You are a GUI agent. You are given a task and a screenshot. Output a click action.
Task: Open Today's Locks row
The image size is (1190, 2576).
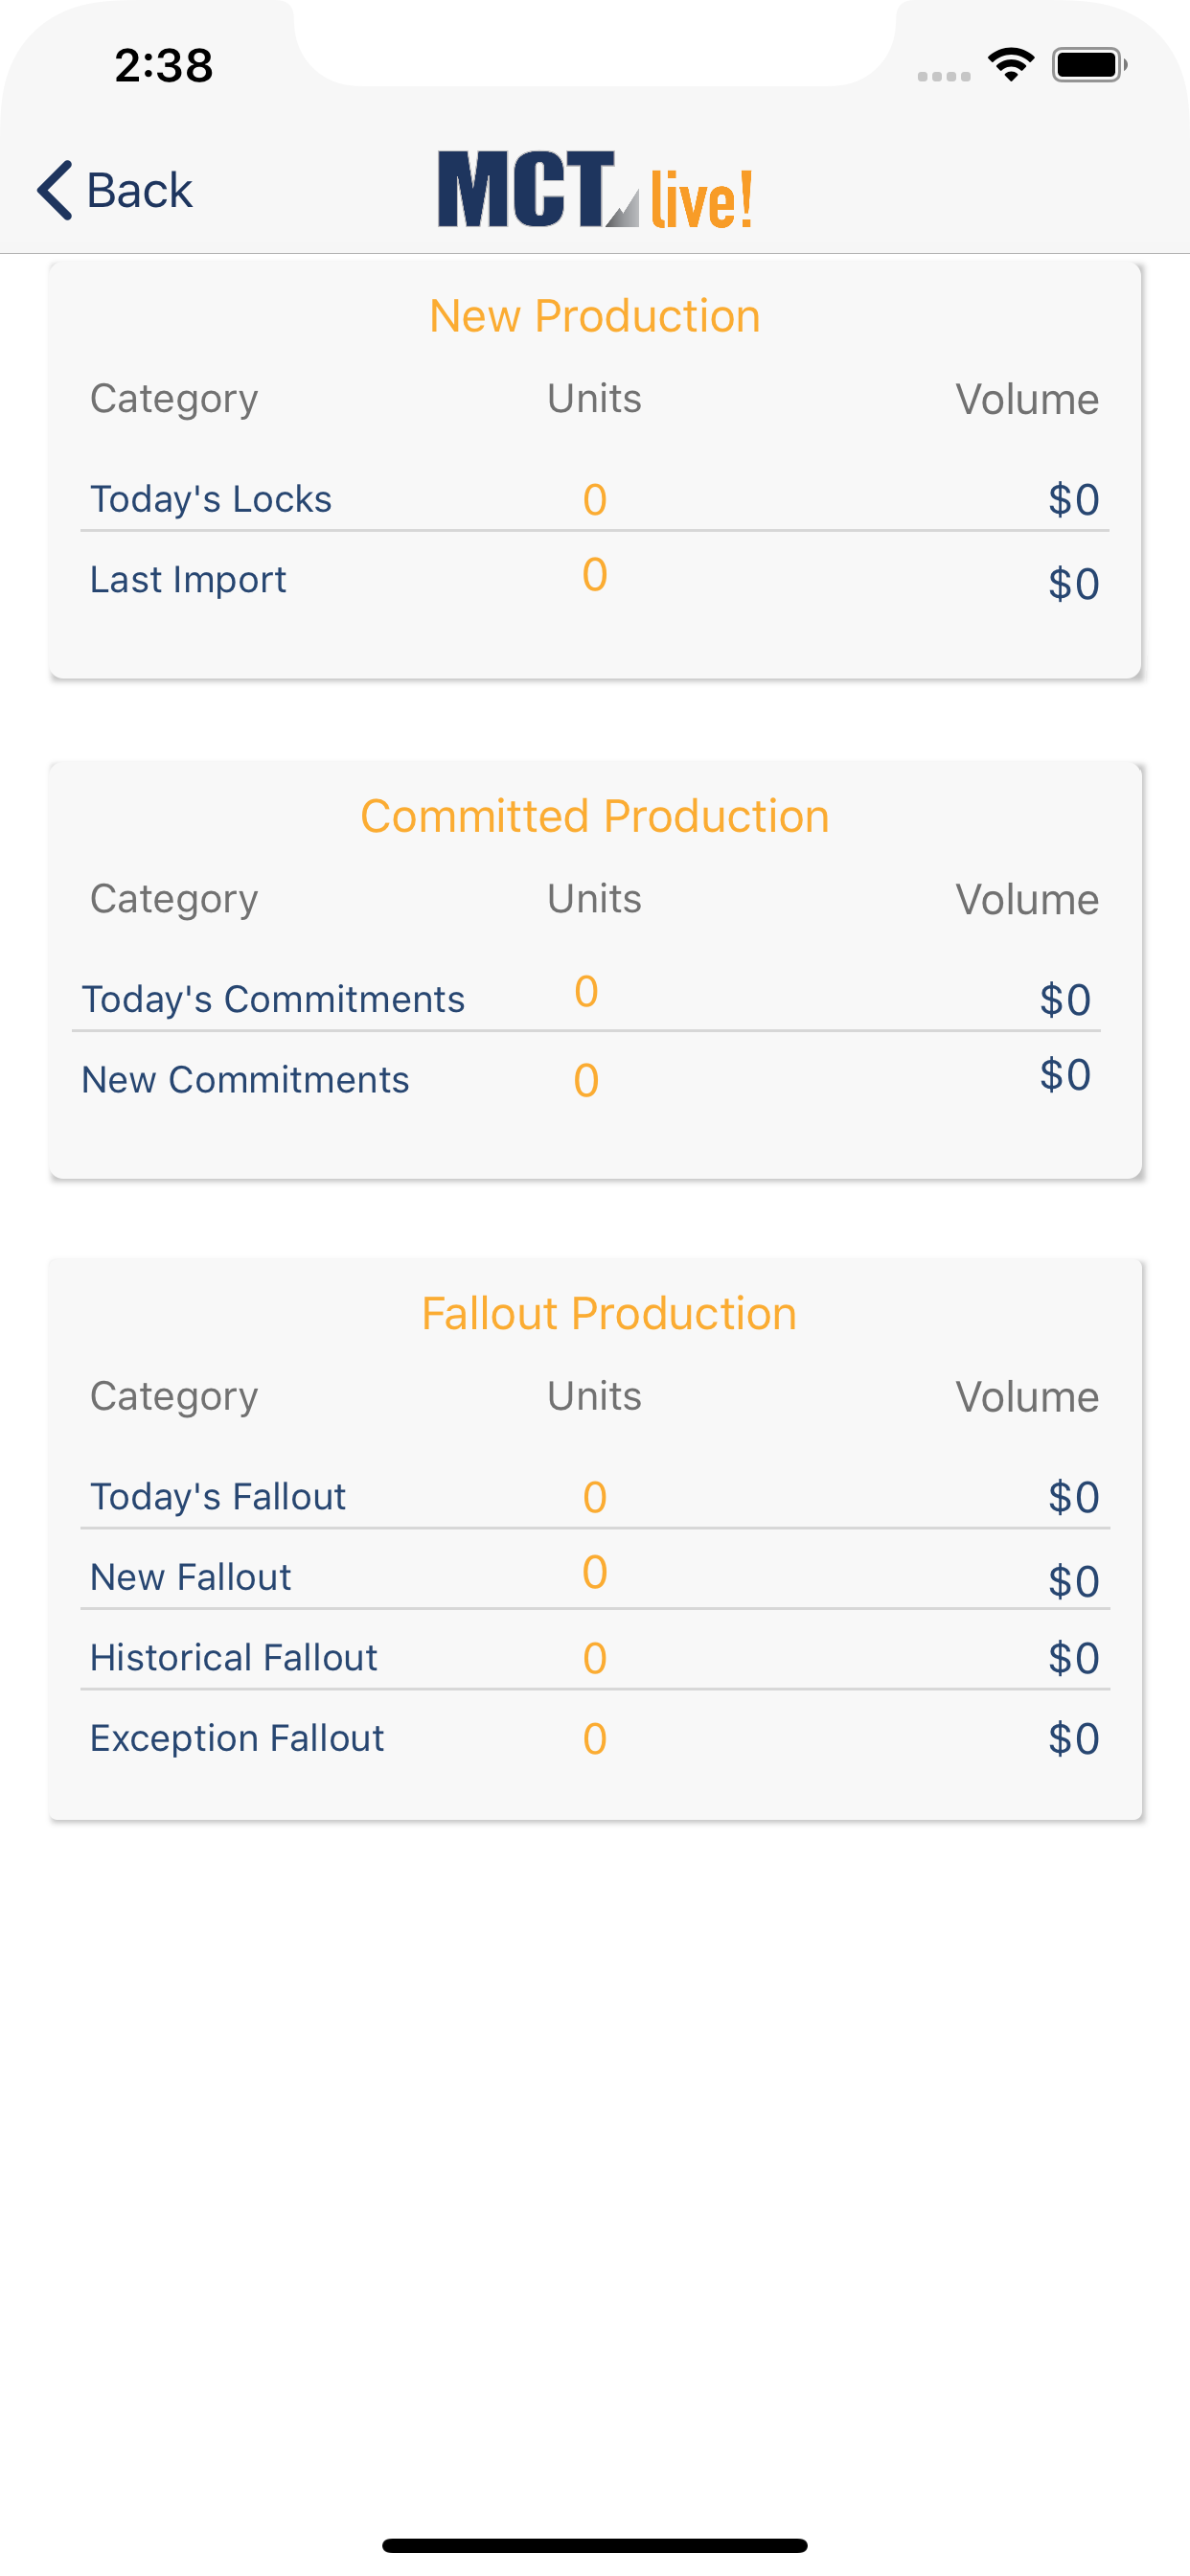pos(211,499)
